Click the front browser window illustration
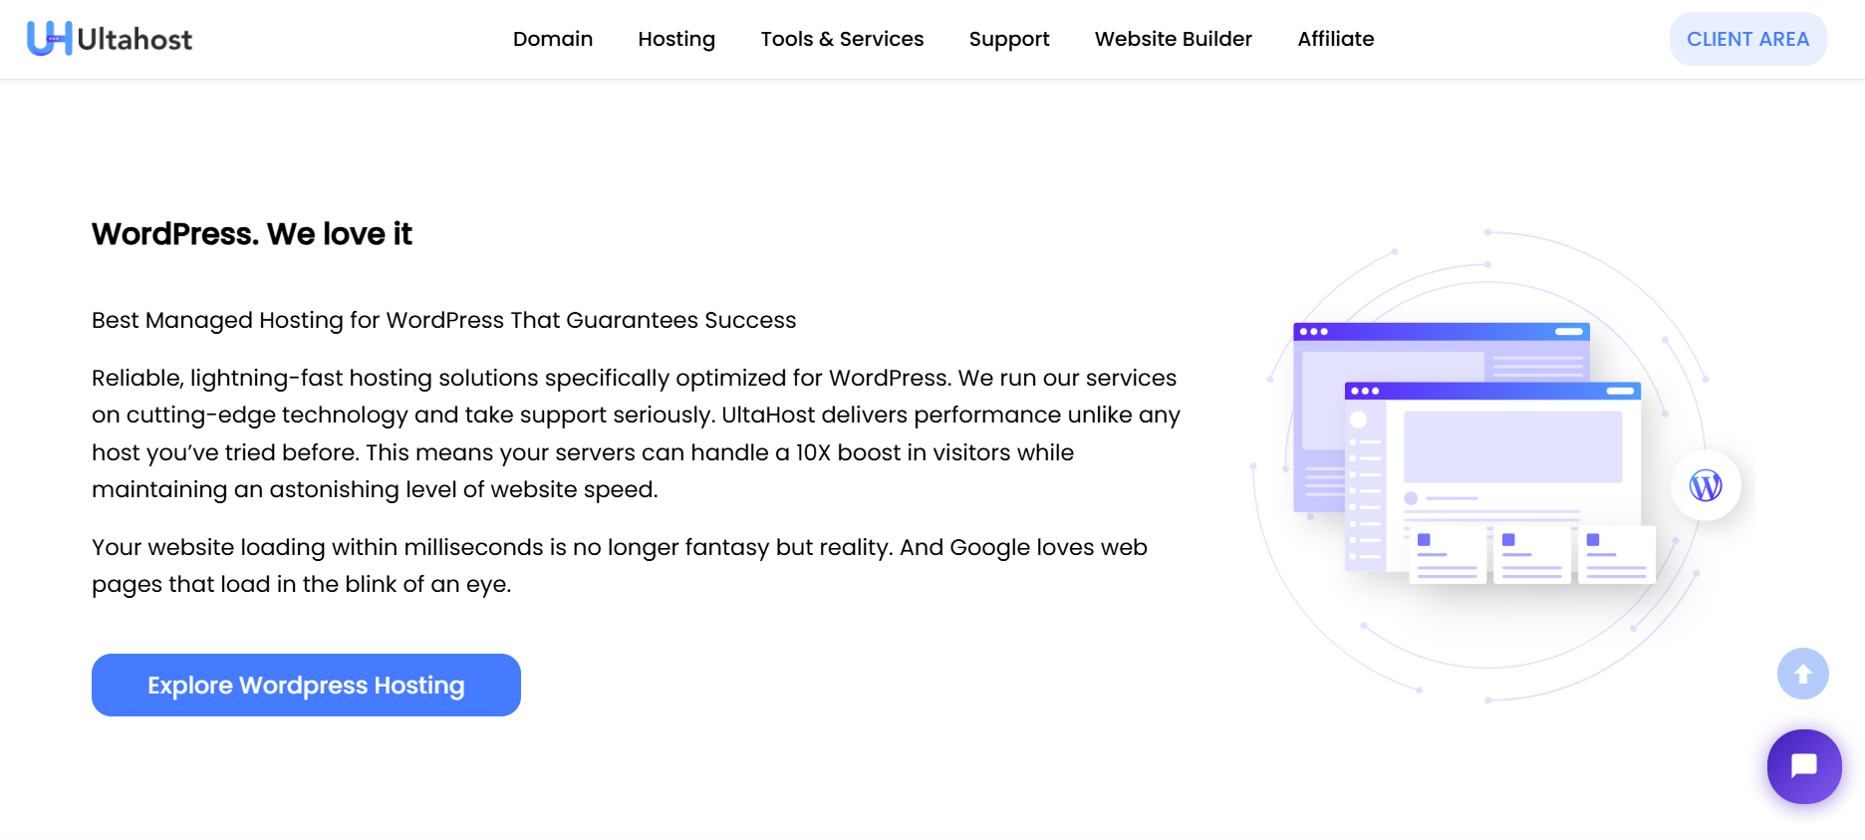The width and height of the screenshot is (1865, 840). [x=1492, y=476]
